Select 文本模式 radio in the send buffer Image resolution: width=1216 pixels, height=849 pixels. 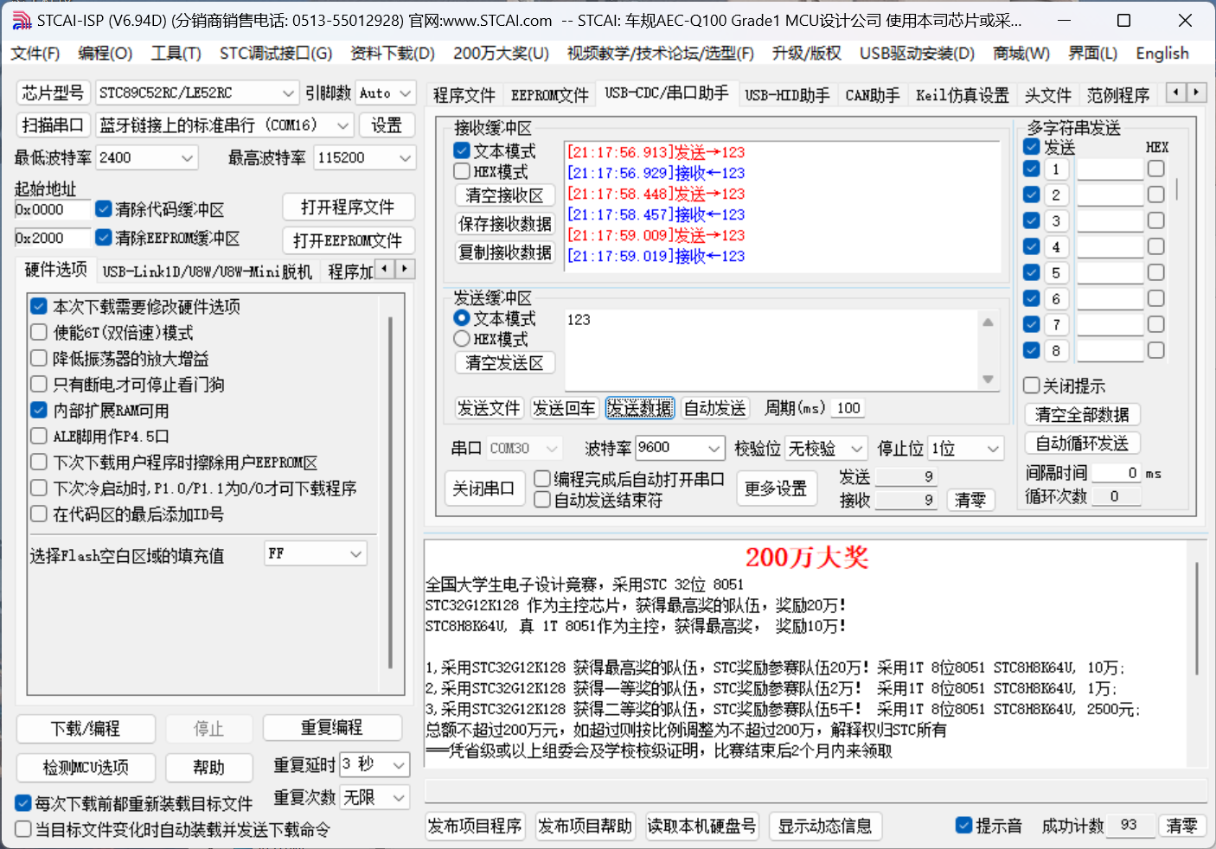463,318
